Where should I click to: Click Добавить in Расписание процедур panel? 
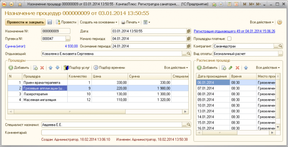207,68
